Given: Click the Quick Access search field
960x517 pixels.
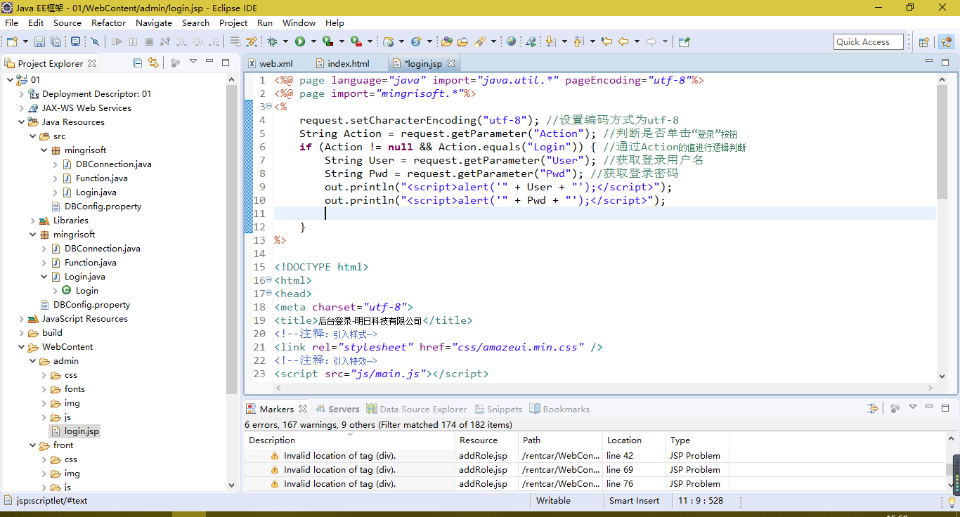Looking at the screenshot, I should pyautogui.click(x=868, y=42).
